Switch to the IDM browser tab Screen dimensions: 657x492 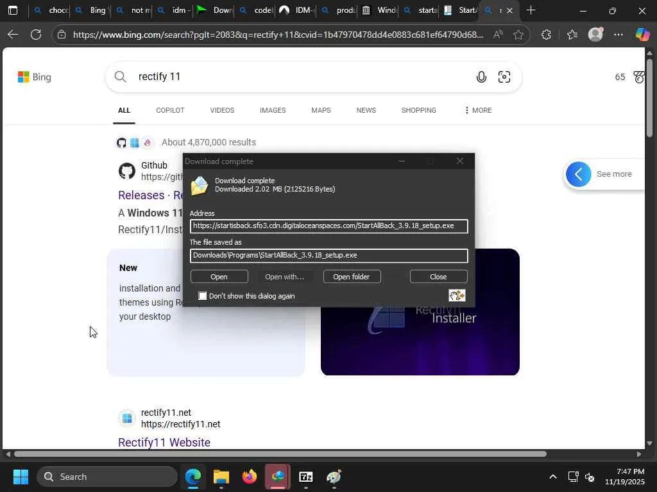tap(297, 10)
